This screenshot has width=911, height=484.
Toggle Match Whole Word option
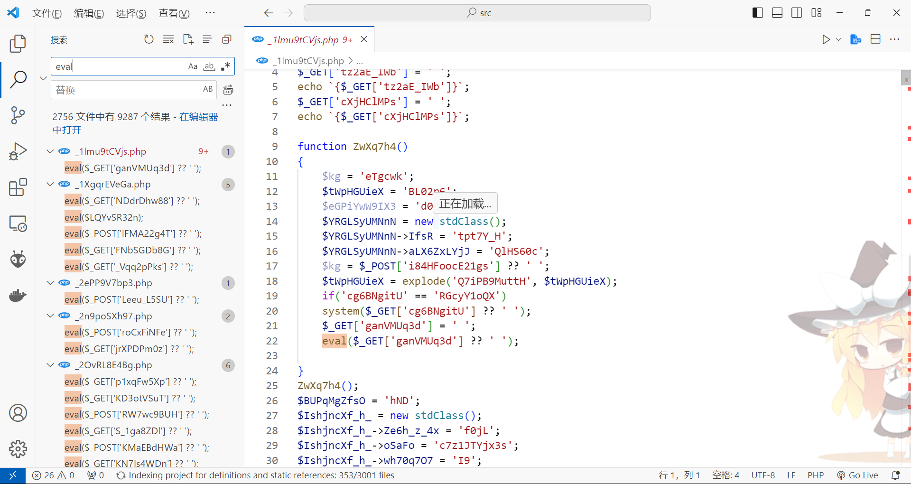(209, 66)
